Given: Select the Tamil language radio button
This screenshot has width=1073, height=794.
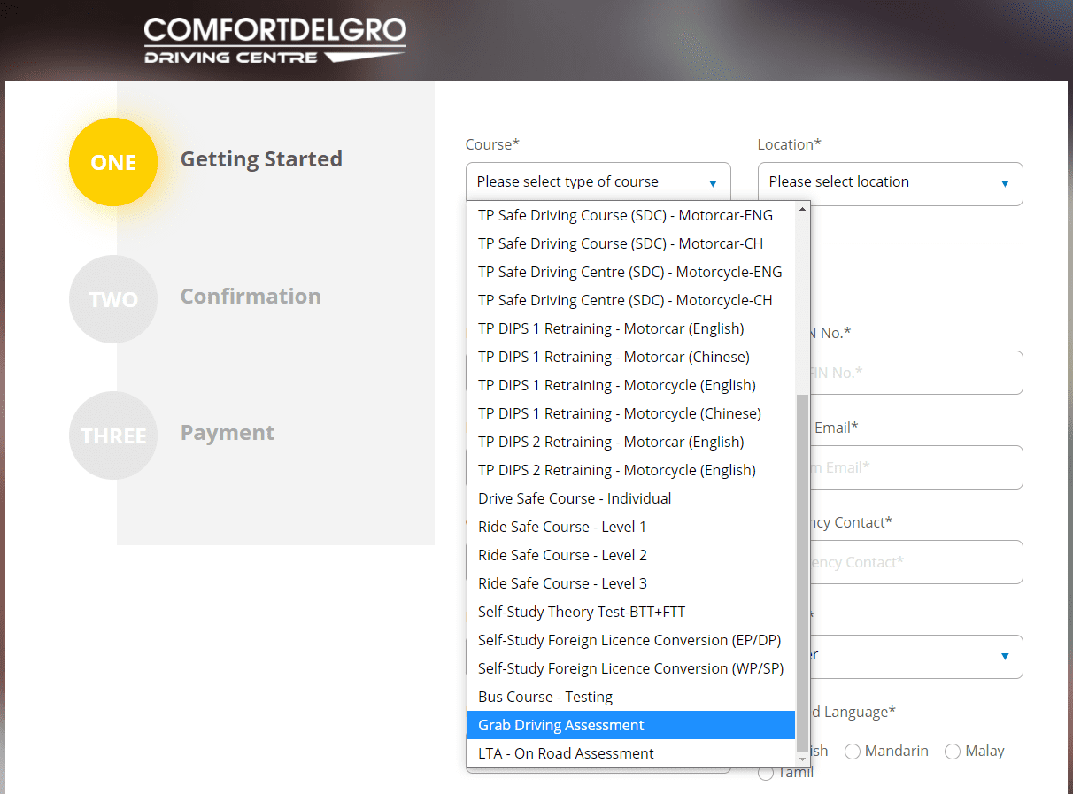Looking at the screenshot, I should coord(766,774).
